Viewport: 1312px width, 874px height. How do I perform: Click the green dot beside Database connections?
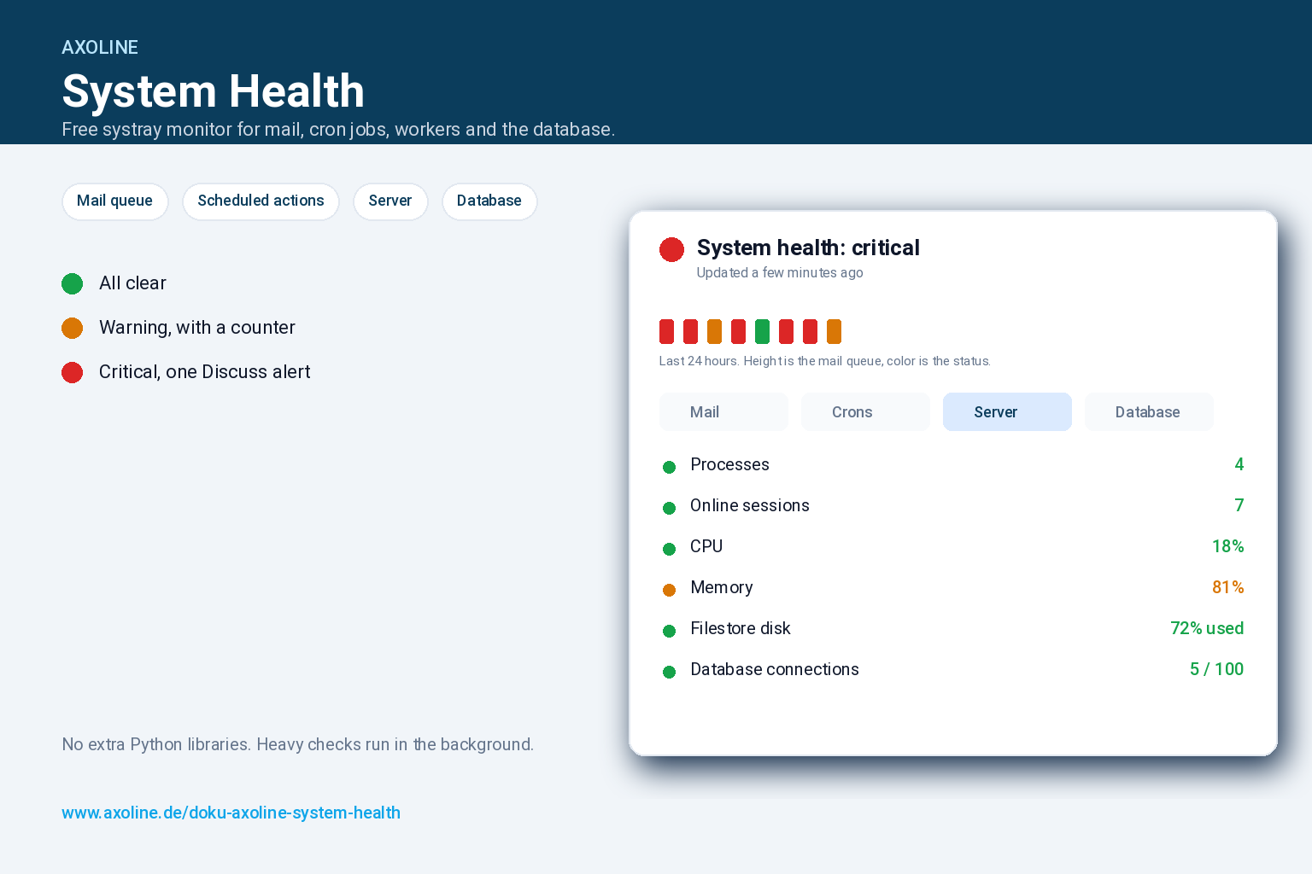tap(670, 672)
